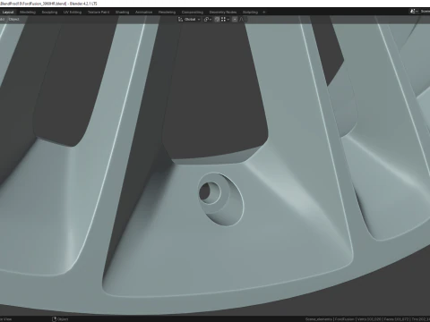The width and height of the screenshot is (430, 322).
Task: Open the pivot point dropdown
Action: click(x=208, y=20)
